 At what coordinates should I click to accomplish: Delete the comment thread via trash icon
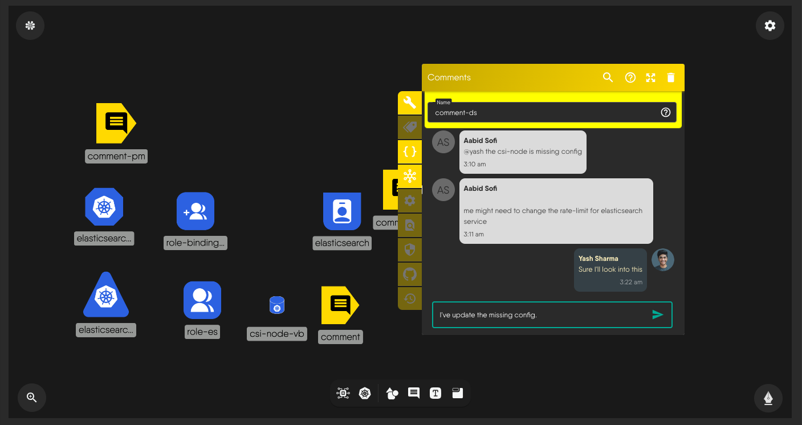coord(670,77)
